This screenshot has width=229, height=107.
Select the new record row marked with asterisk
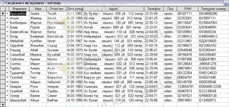[3, 104]
